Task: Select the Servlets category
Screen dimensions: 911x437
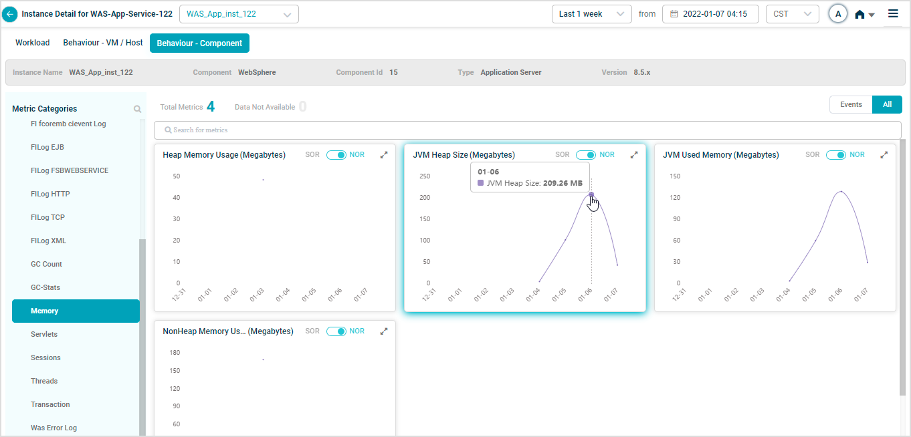Action: [x=44, y=334]
